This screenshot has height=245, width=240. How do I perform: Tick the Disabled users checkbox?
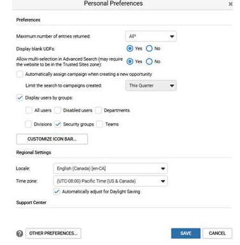57,110
